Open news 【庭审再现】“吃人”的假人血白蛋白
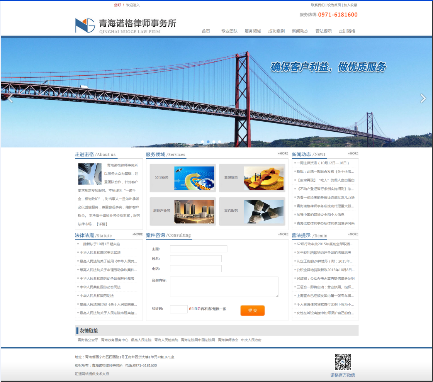 coord(326,180)
